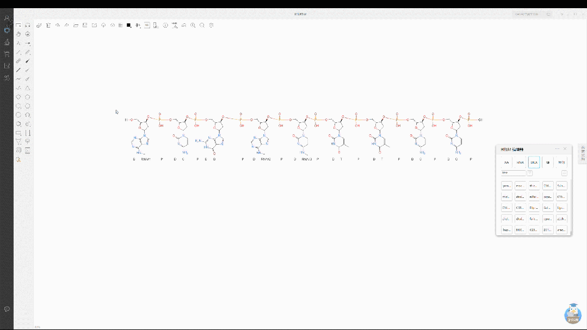Click the trash delete icon in toolbar
This screenshot has height=330, width=587.
tap(48, 25)
